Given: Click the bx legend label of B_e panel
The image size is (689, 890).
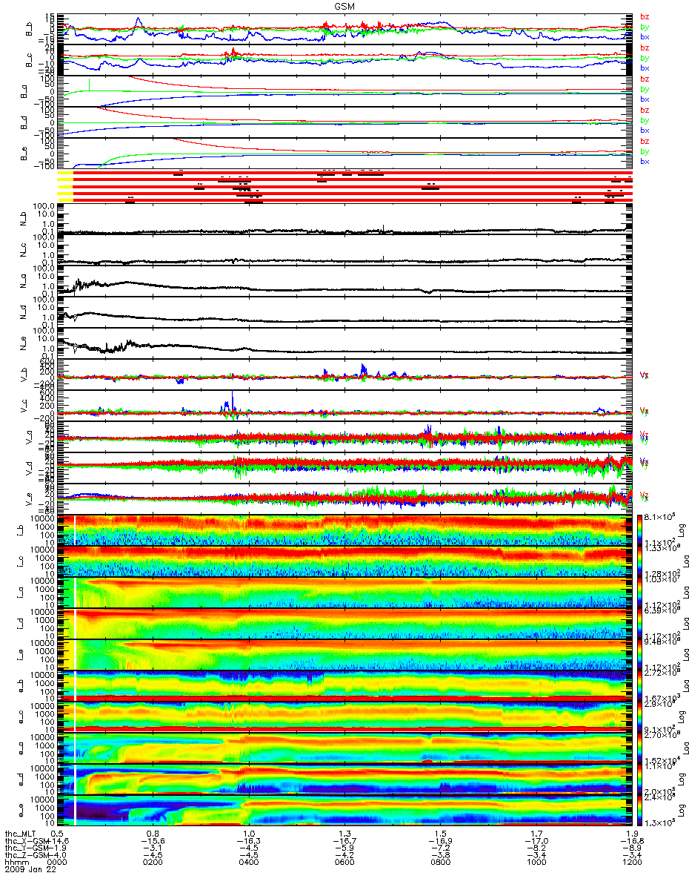Looking at the screenshot, I should click(645, 161).
